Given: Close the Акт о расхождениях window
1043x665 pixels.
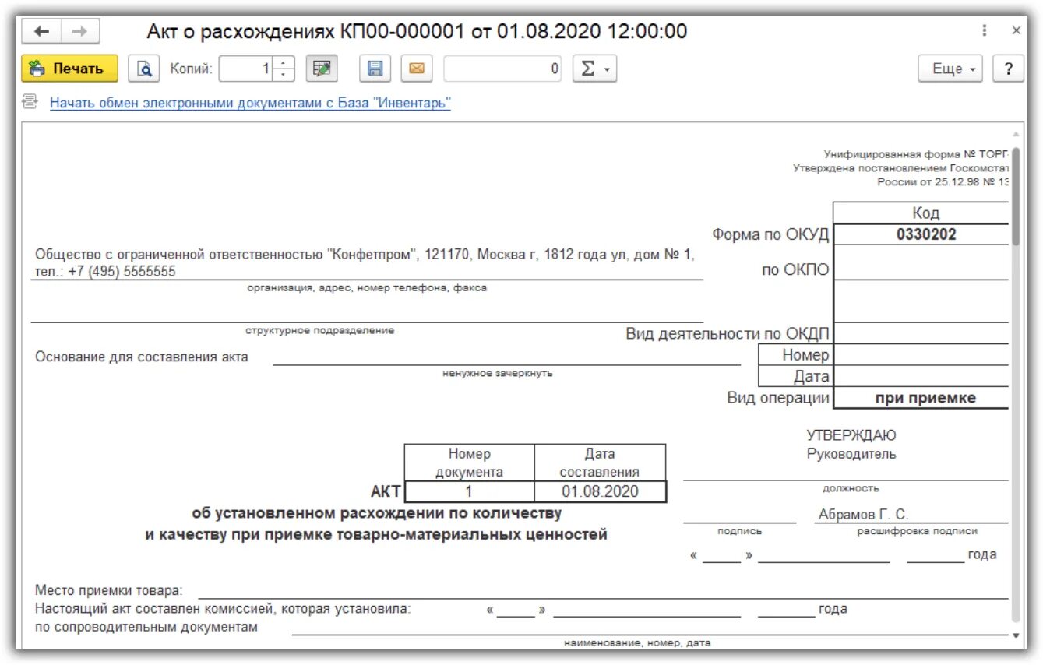Looking at the screenshot, I should coord(1017,31).
